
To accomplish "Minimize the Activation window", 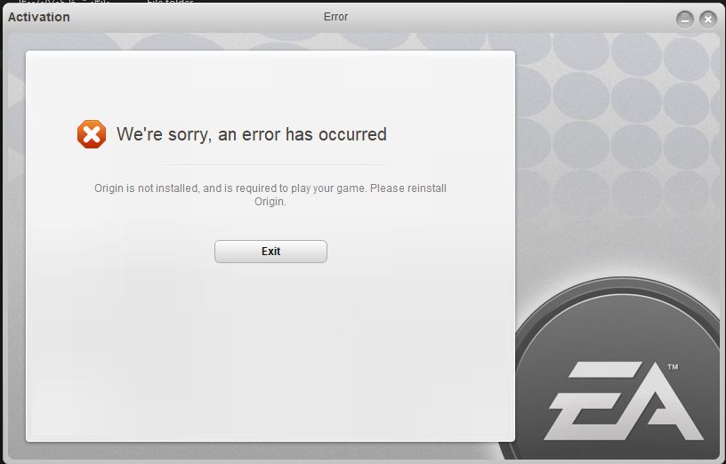I will 685,20.
